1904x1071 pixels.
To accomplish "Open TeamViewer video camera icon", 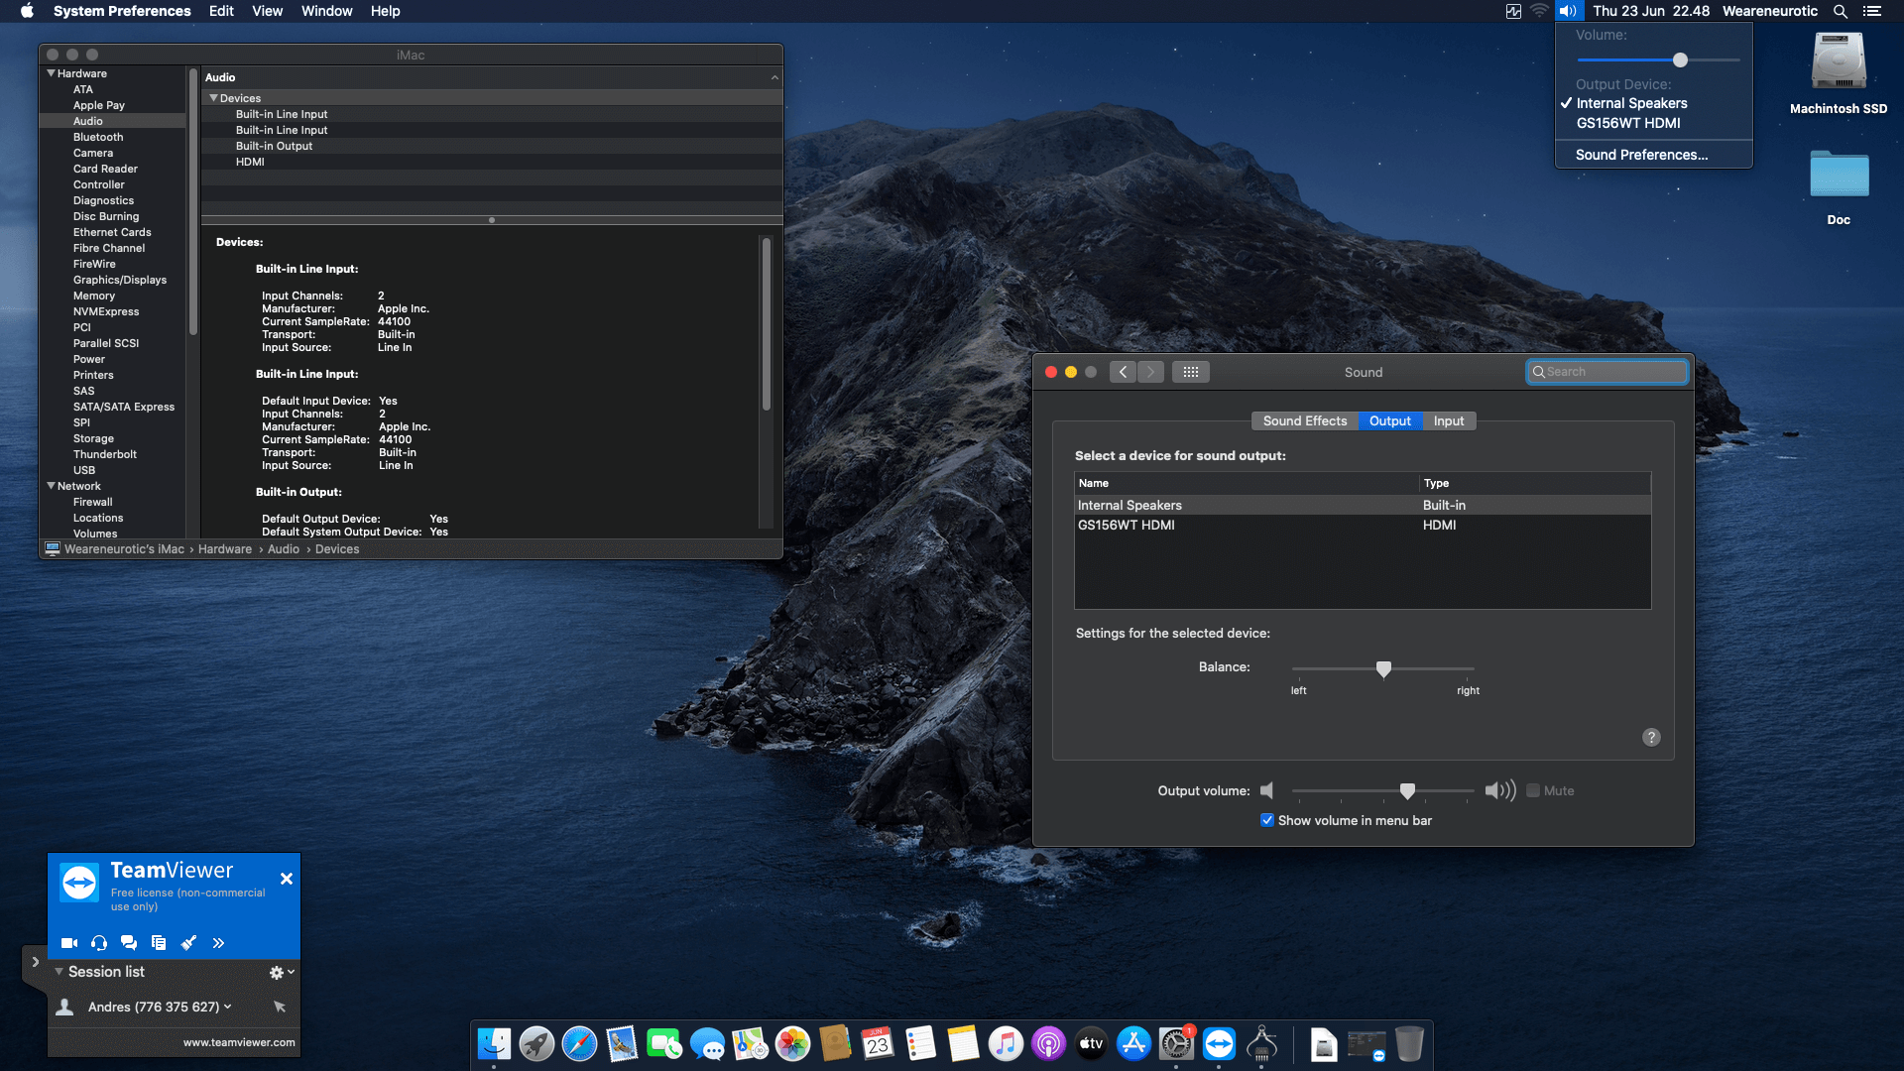I will point(69,942).
